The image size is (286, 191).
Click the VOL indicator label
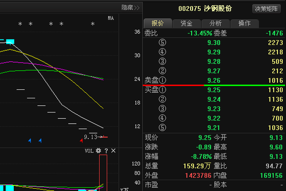89,151
